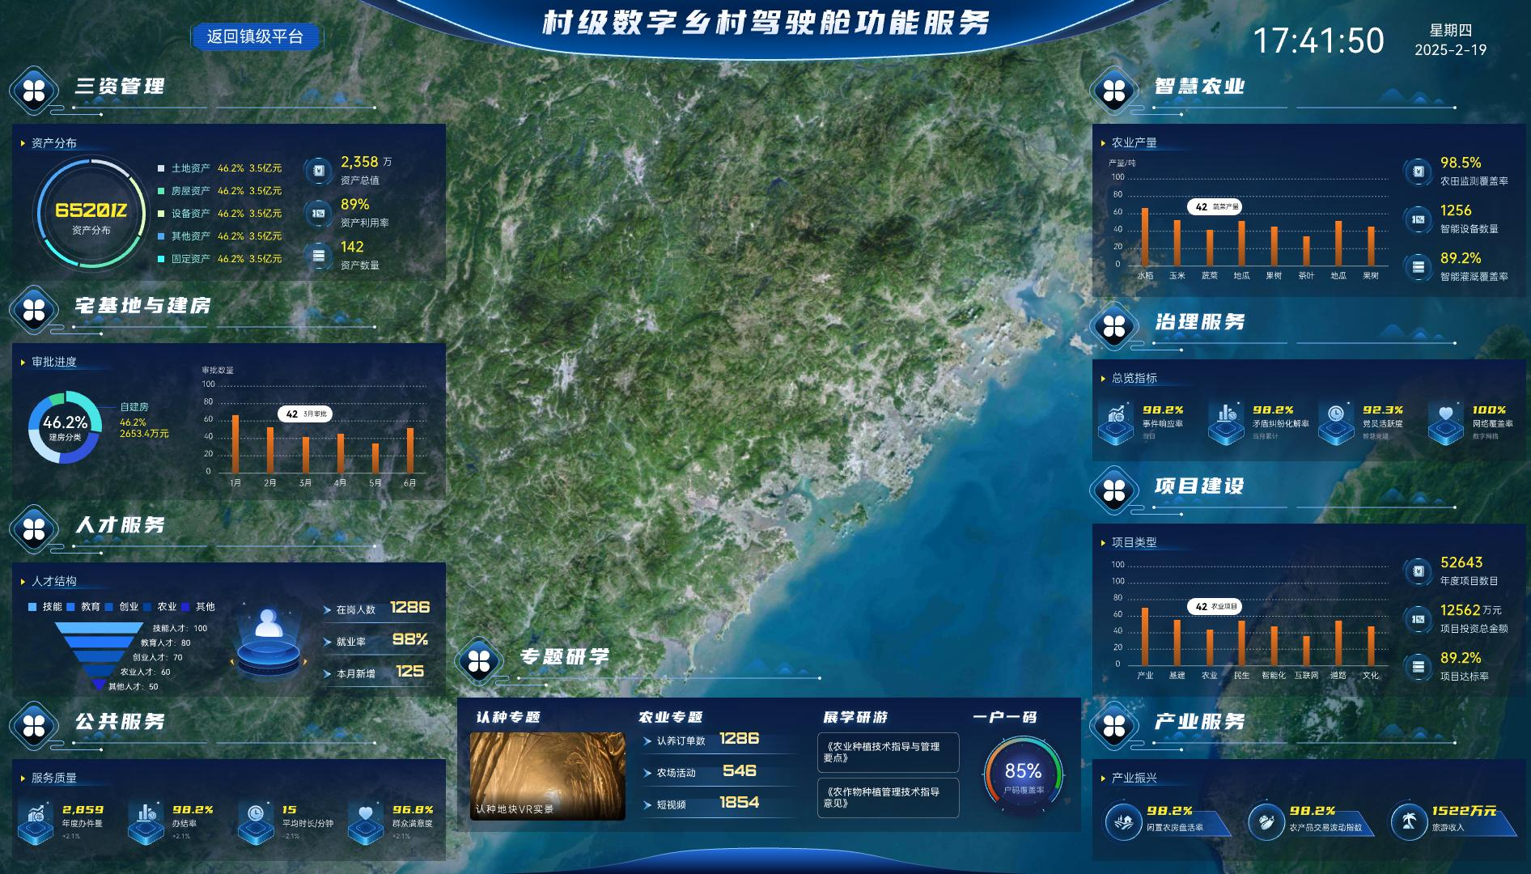
Task: Open 《农业种植技术指导与管理要点》 document link
Action: (887, 752)
